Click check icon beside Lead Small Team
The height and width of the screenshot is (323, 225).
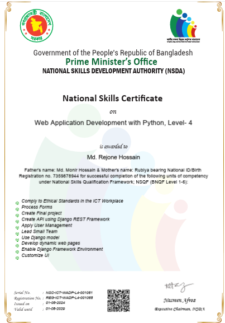click(x=17, y=234)
